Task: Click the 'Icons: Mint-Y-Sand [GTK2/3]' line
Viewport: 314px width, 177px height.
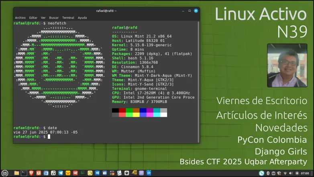Action: tap(143, 84)
